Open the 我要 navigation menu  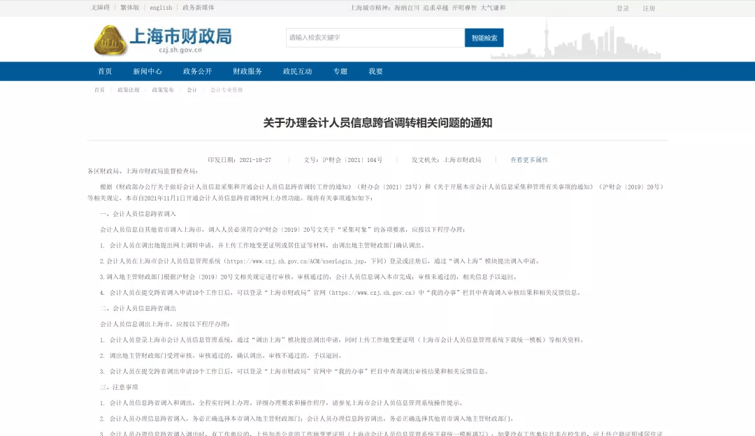375,71
